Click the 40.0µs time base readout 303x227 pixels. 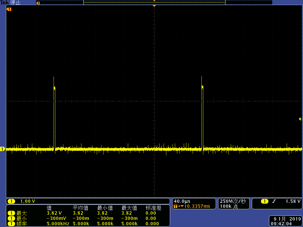tap(182, 201)
